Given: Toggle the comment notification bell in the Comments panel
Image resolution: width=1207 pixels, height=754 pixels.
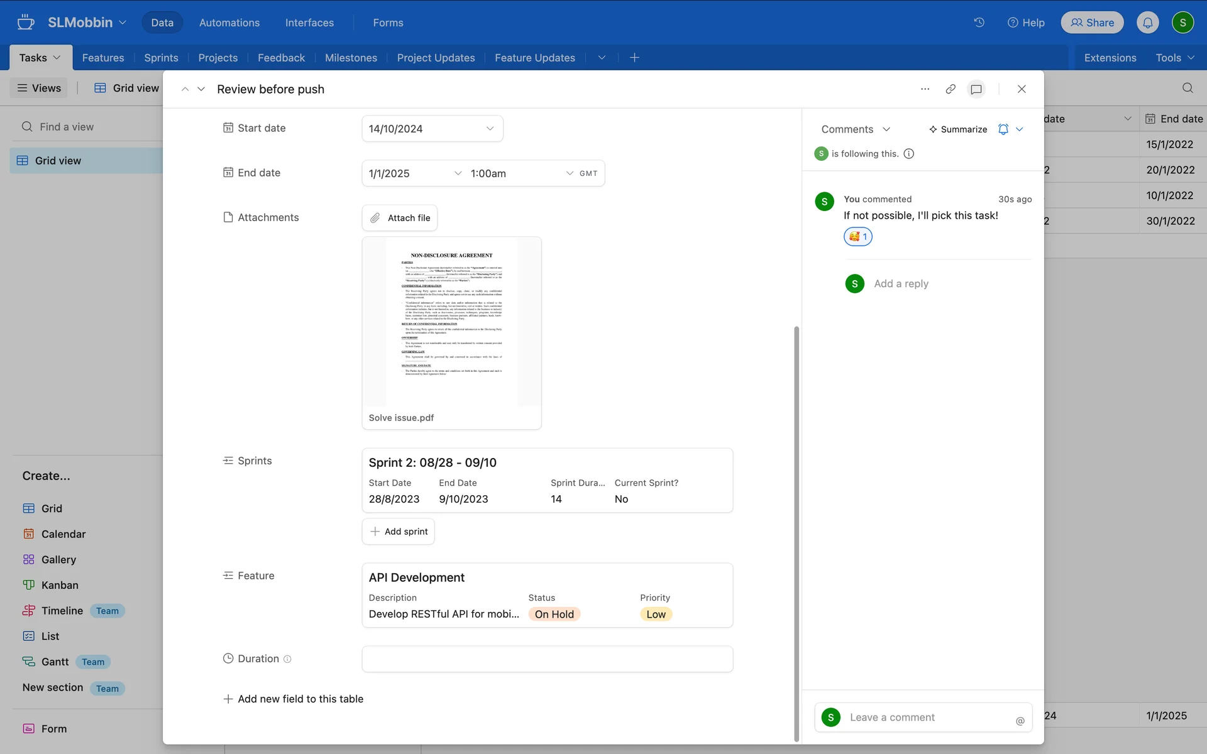Looking at the screenshot, I should pyautogui.click(x=1003, y=129).
